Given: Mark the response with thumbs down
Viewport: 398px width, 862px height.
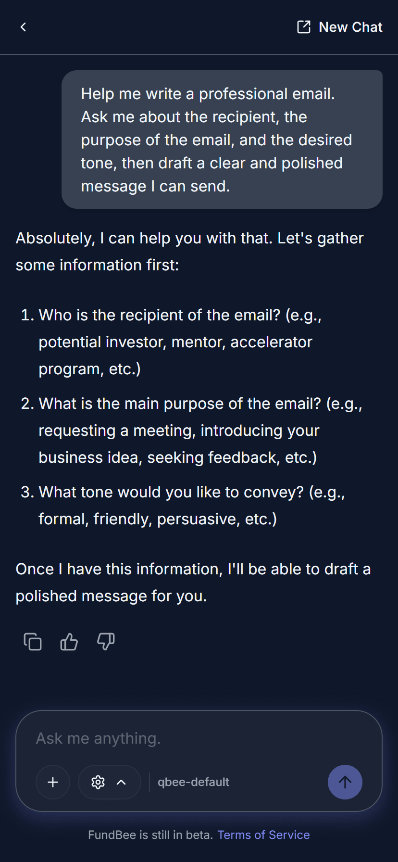Looking at the screenshot, I should click(106, 642).
